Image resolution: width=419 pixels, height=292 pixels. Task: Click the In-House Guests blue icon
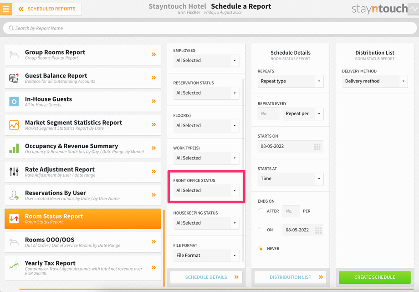coord(14,101)
